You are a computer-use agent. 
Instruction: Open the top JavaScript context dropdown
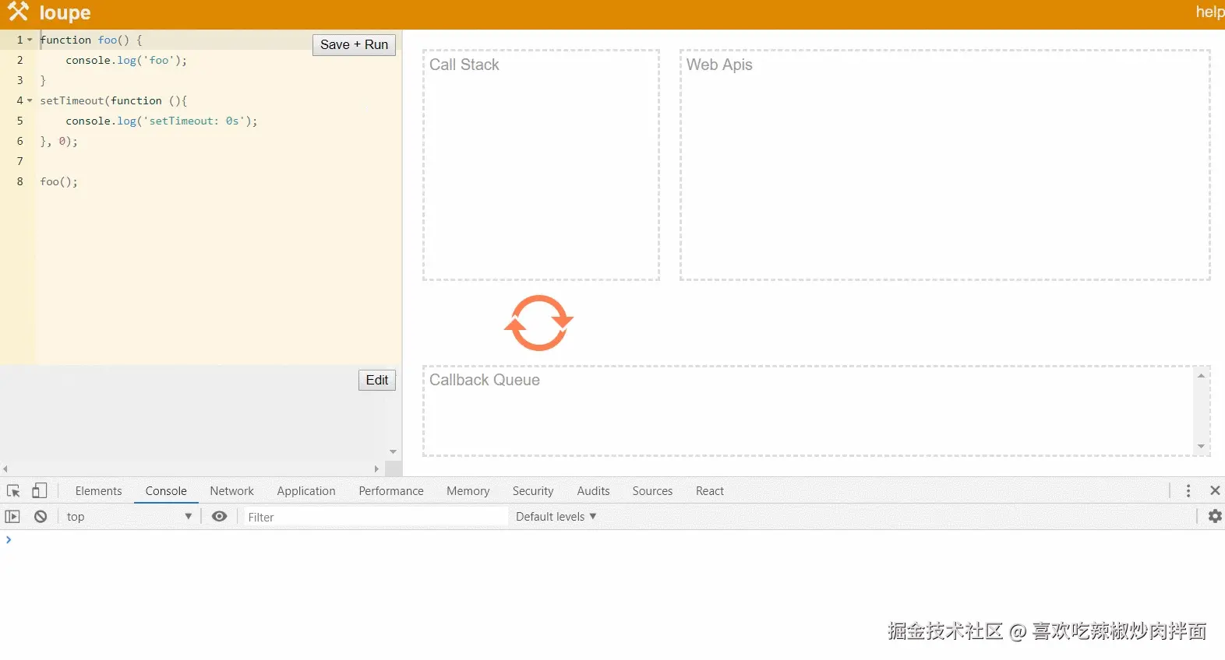129,517
